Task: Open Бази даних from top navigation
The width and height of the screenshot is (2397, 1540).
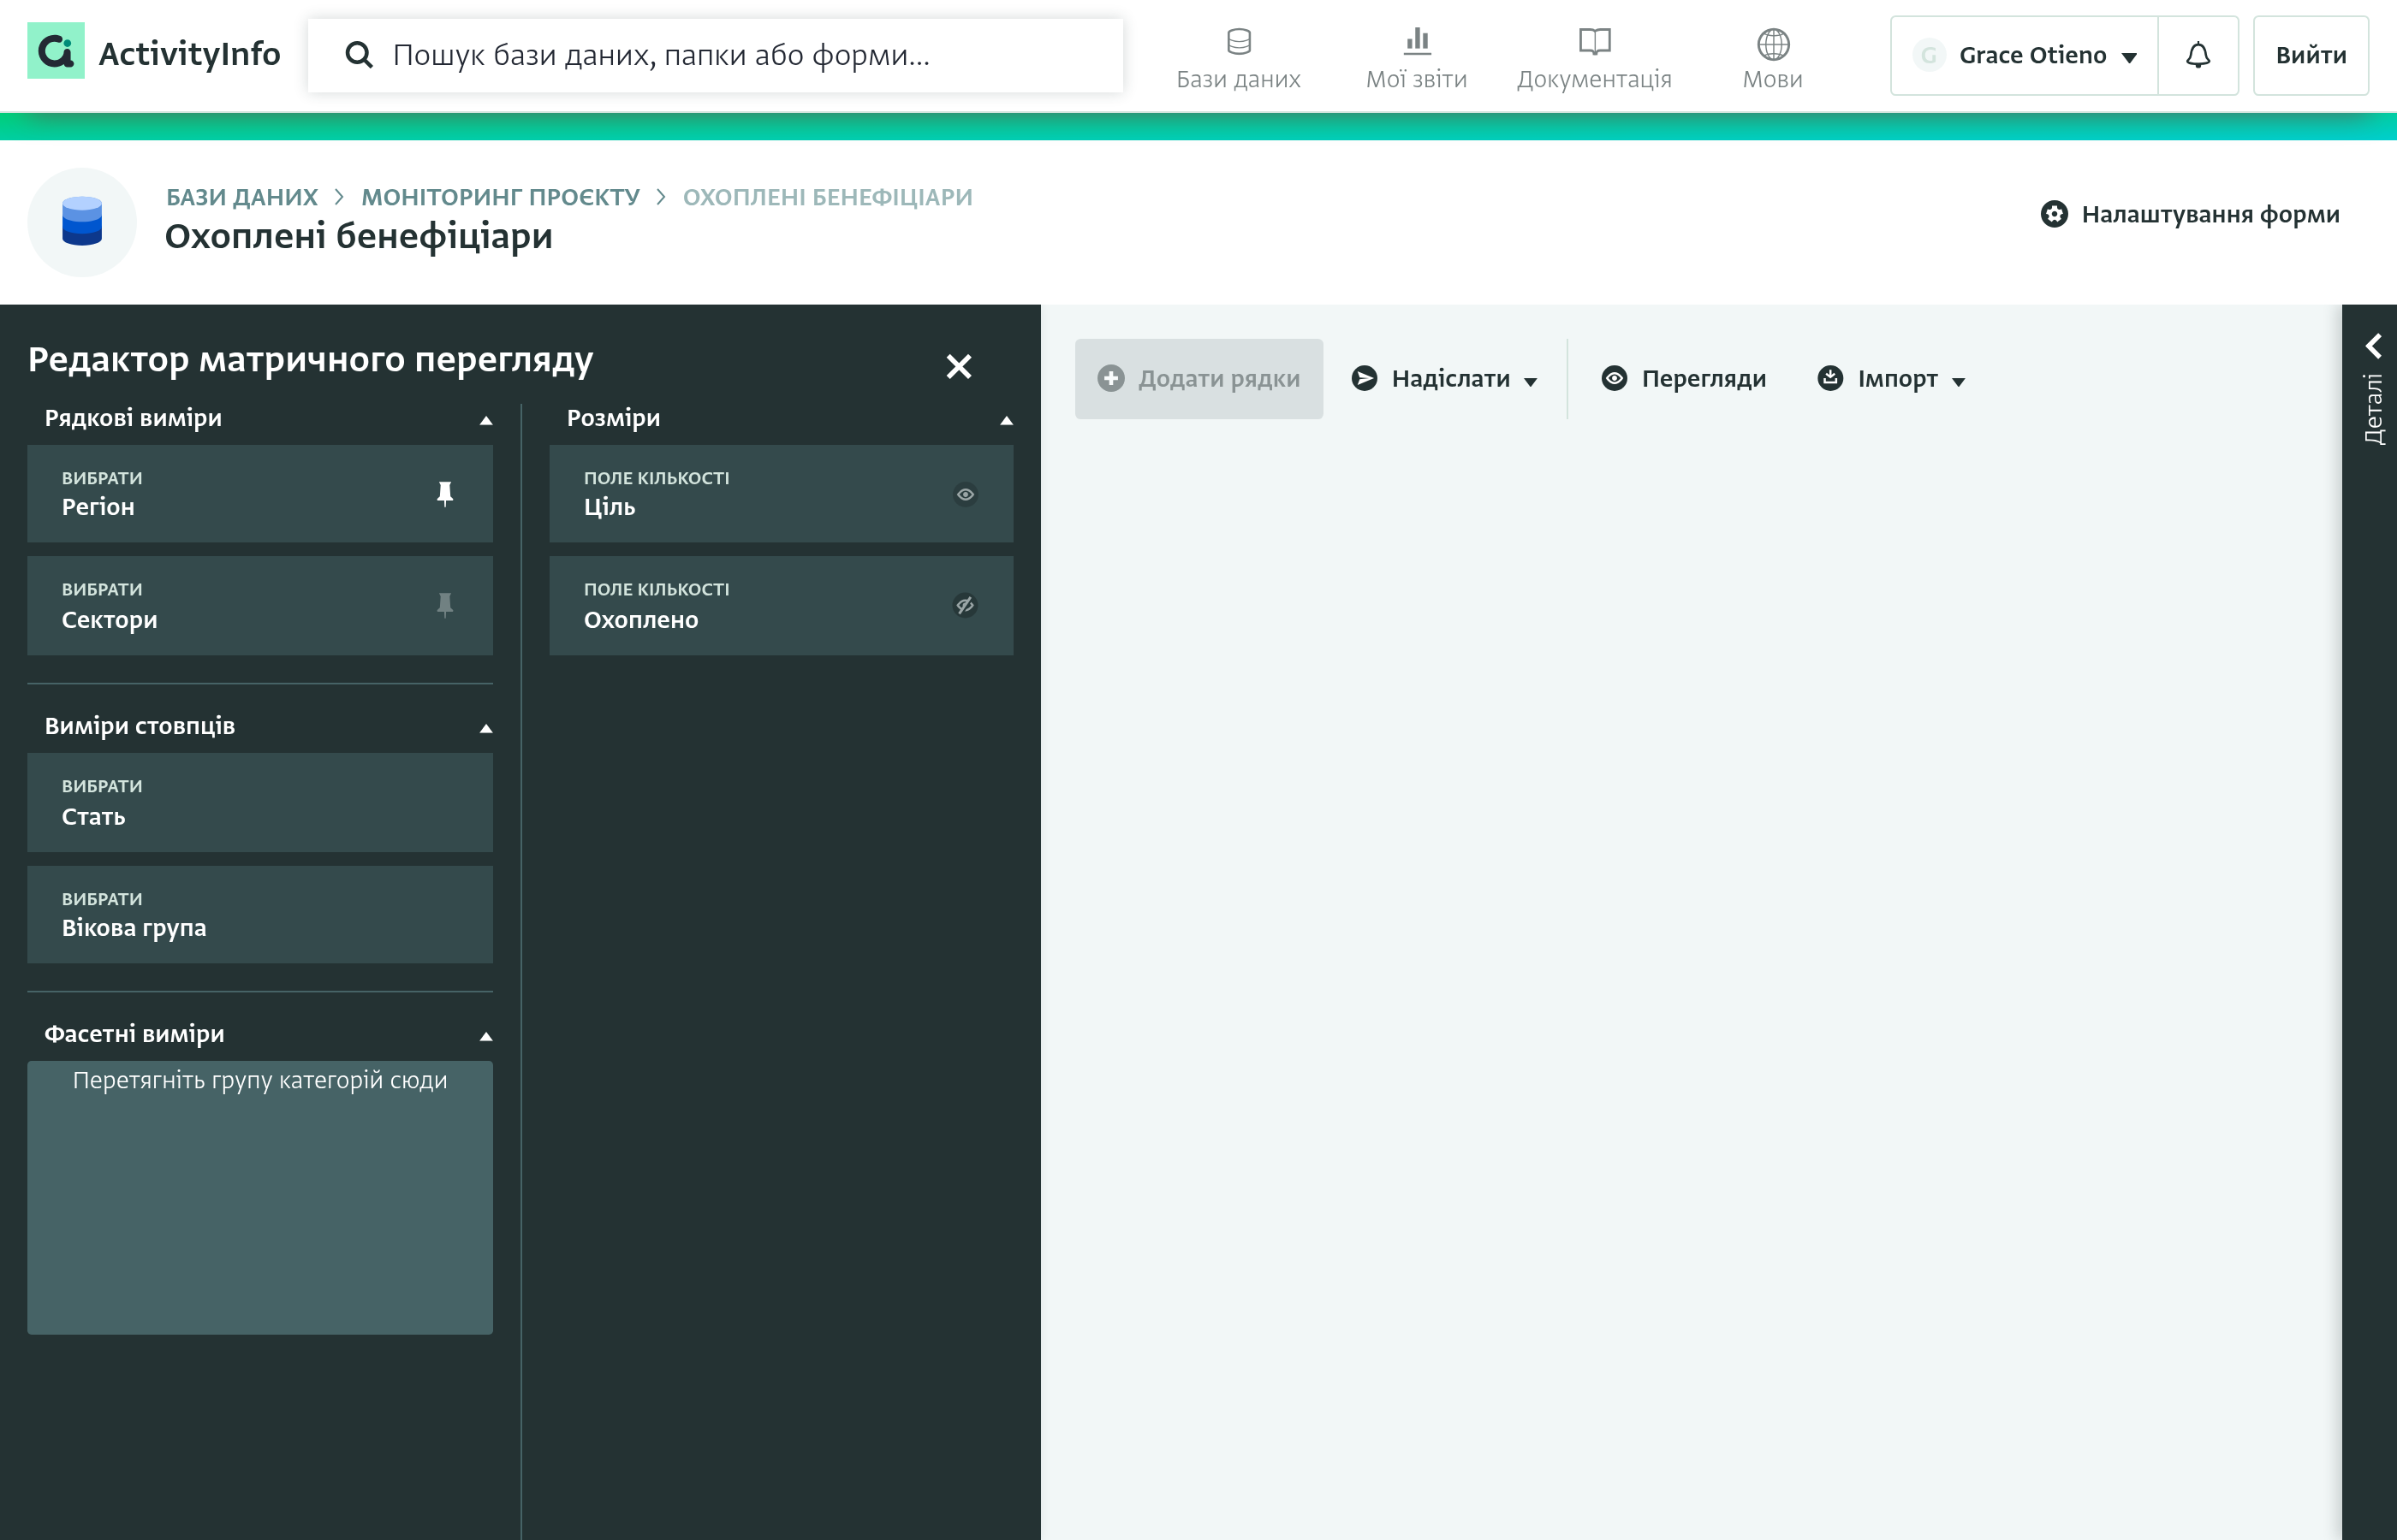Action: click(1238, 59)
